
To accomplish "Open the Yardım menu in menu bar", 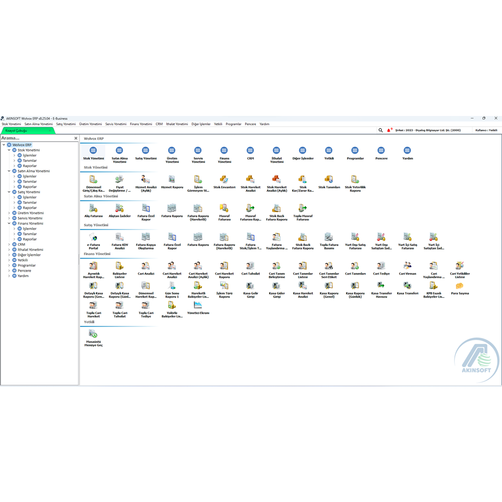I will [x=264, y=124].
